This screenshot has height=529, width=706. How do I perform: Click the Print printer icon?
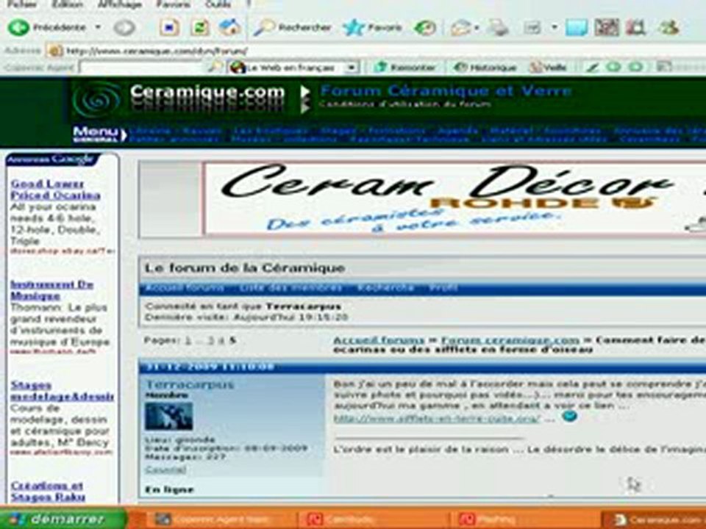click(499, 28)
